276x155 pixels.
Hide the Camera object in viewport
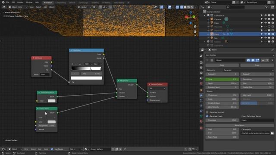click(266, 19)
